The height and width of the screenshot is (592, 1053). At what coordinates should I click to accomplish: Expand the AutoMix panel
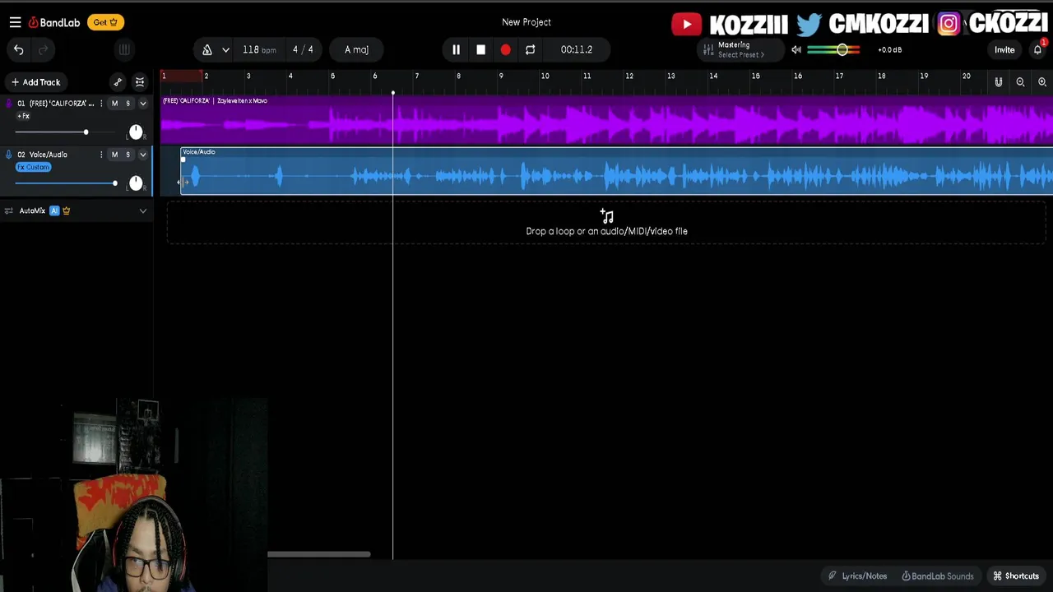click(142, 211)
